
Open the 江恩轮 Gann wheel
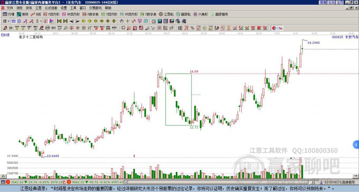click(x=166, y=14)
